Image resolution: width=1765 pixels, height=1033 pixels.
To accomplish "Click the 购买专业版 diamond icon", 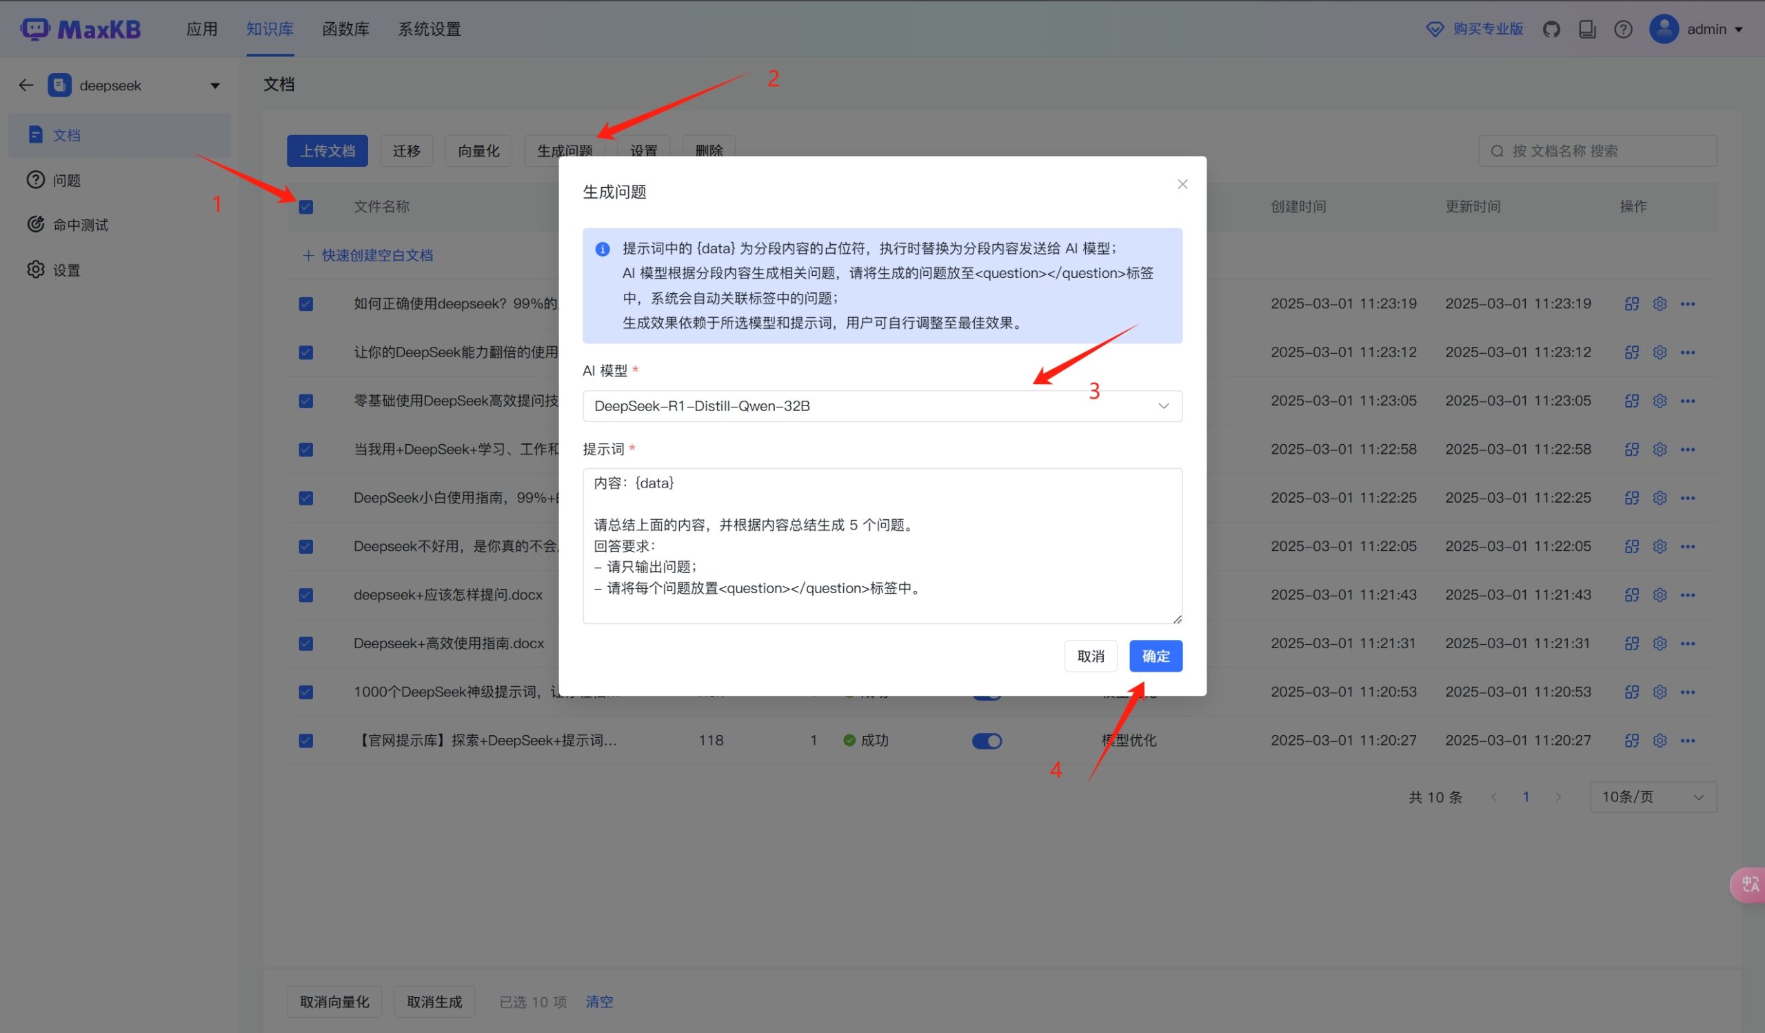I will (1435, 30).
